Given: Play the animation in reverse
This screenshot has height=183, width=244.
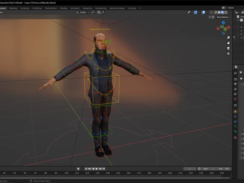Looking at the screenshot, I should coord(93,169).
